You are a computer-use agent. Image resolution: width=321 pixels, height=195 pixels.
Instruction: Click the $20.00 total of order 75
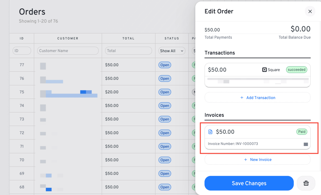click(112, 92)
